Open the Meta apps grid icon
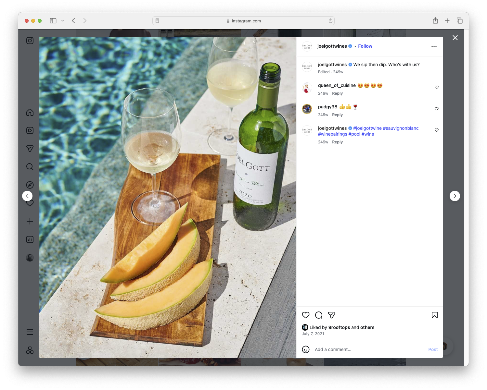487x390 pixels. point(30,350)
